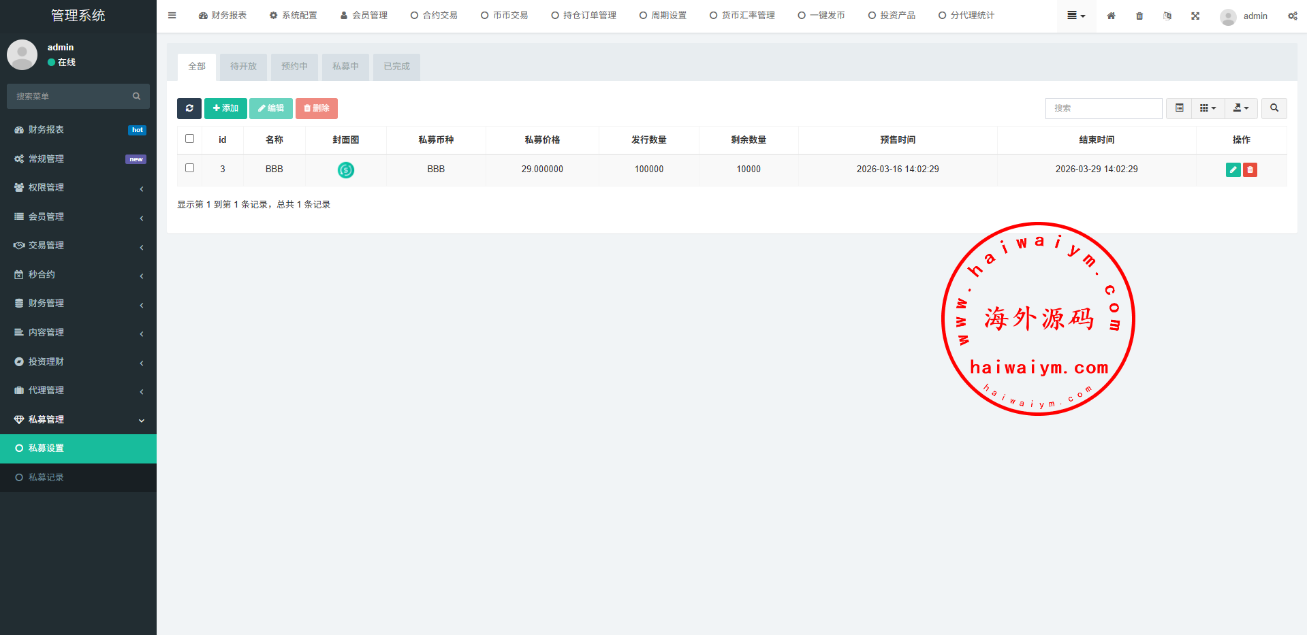Toggle the sidebar with the hamburger icon
Screen dimensions: 1307x635
pyautogui.click(x=172, y=16)
